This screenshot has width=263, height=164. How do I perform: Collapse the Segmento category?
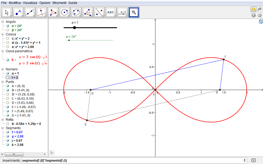[3, 128]
